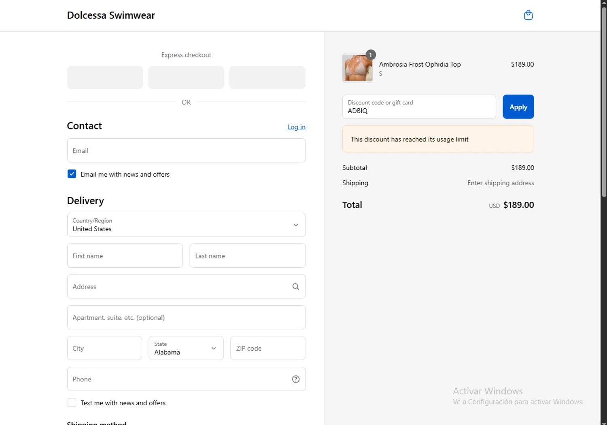Focus the City input field

pyautogui.click(x=104, y=348)
